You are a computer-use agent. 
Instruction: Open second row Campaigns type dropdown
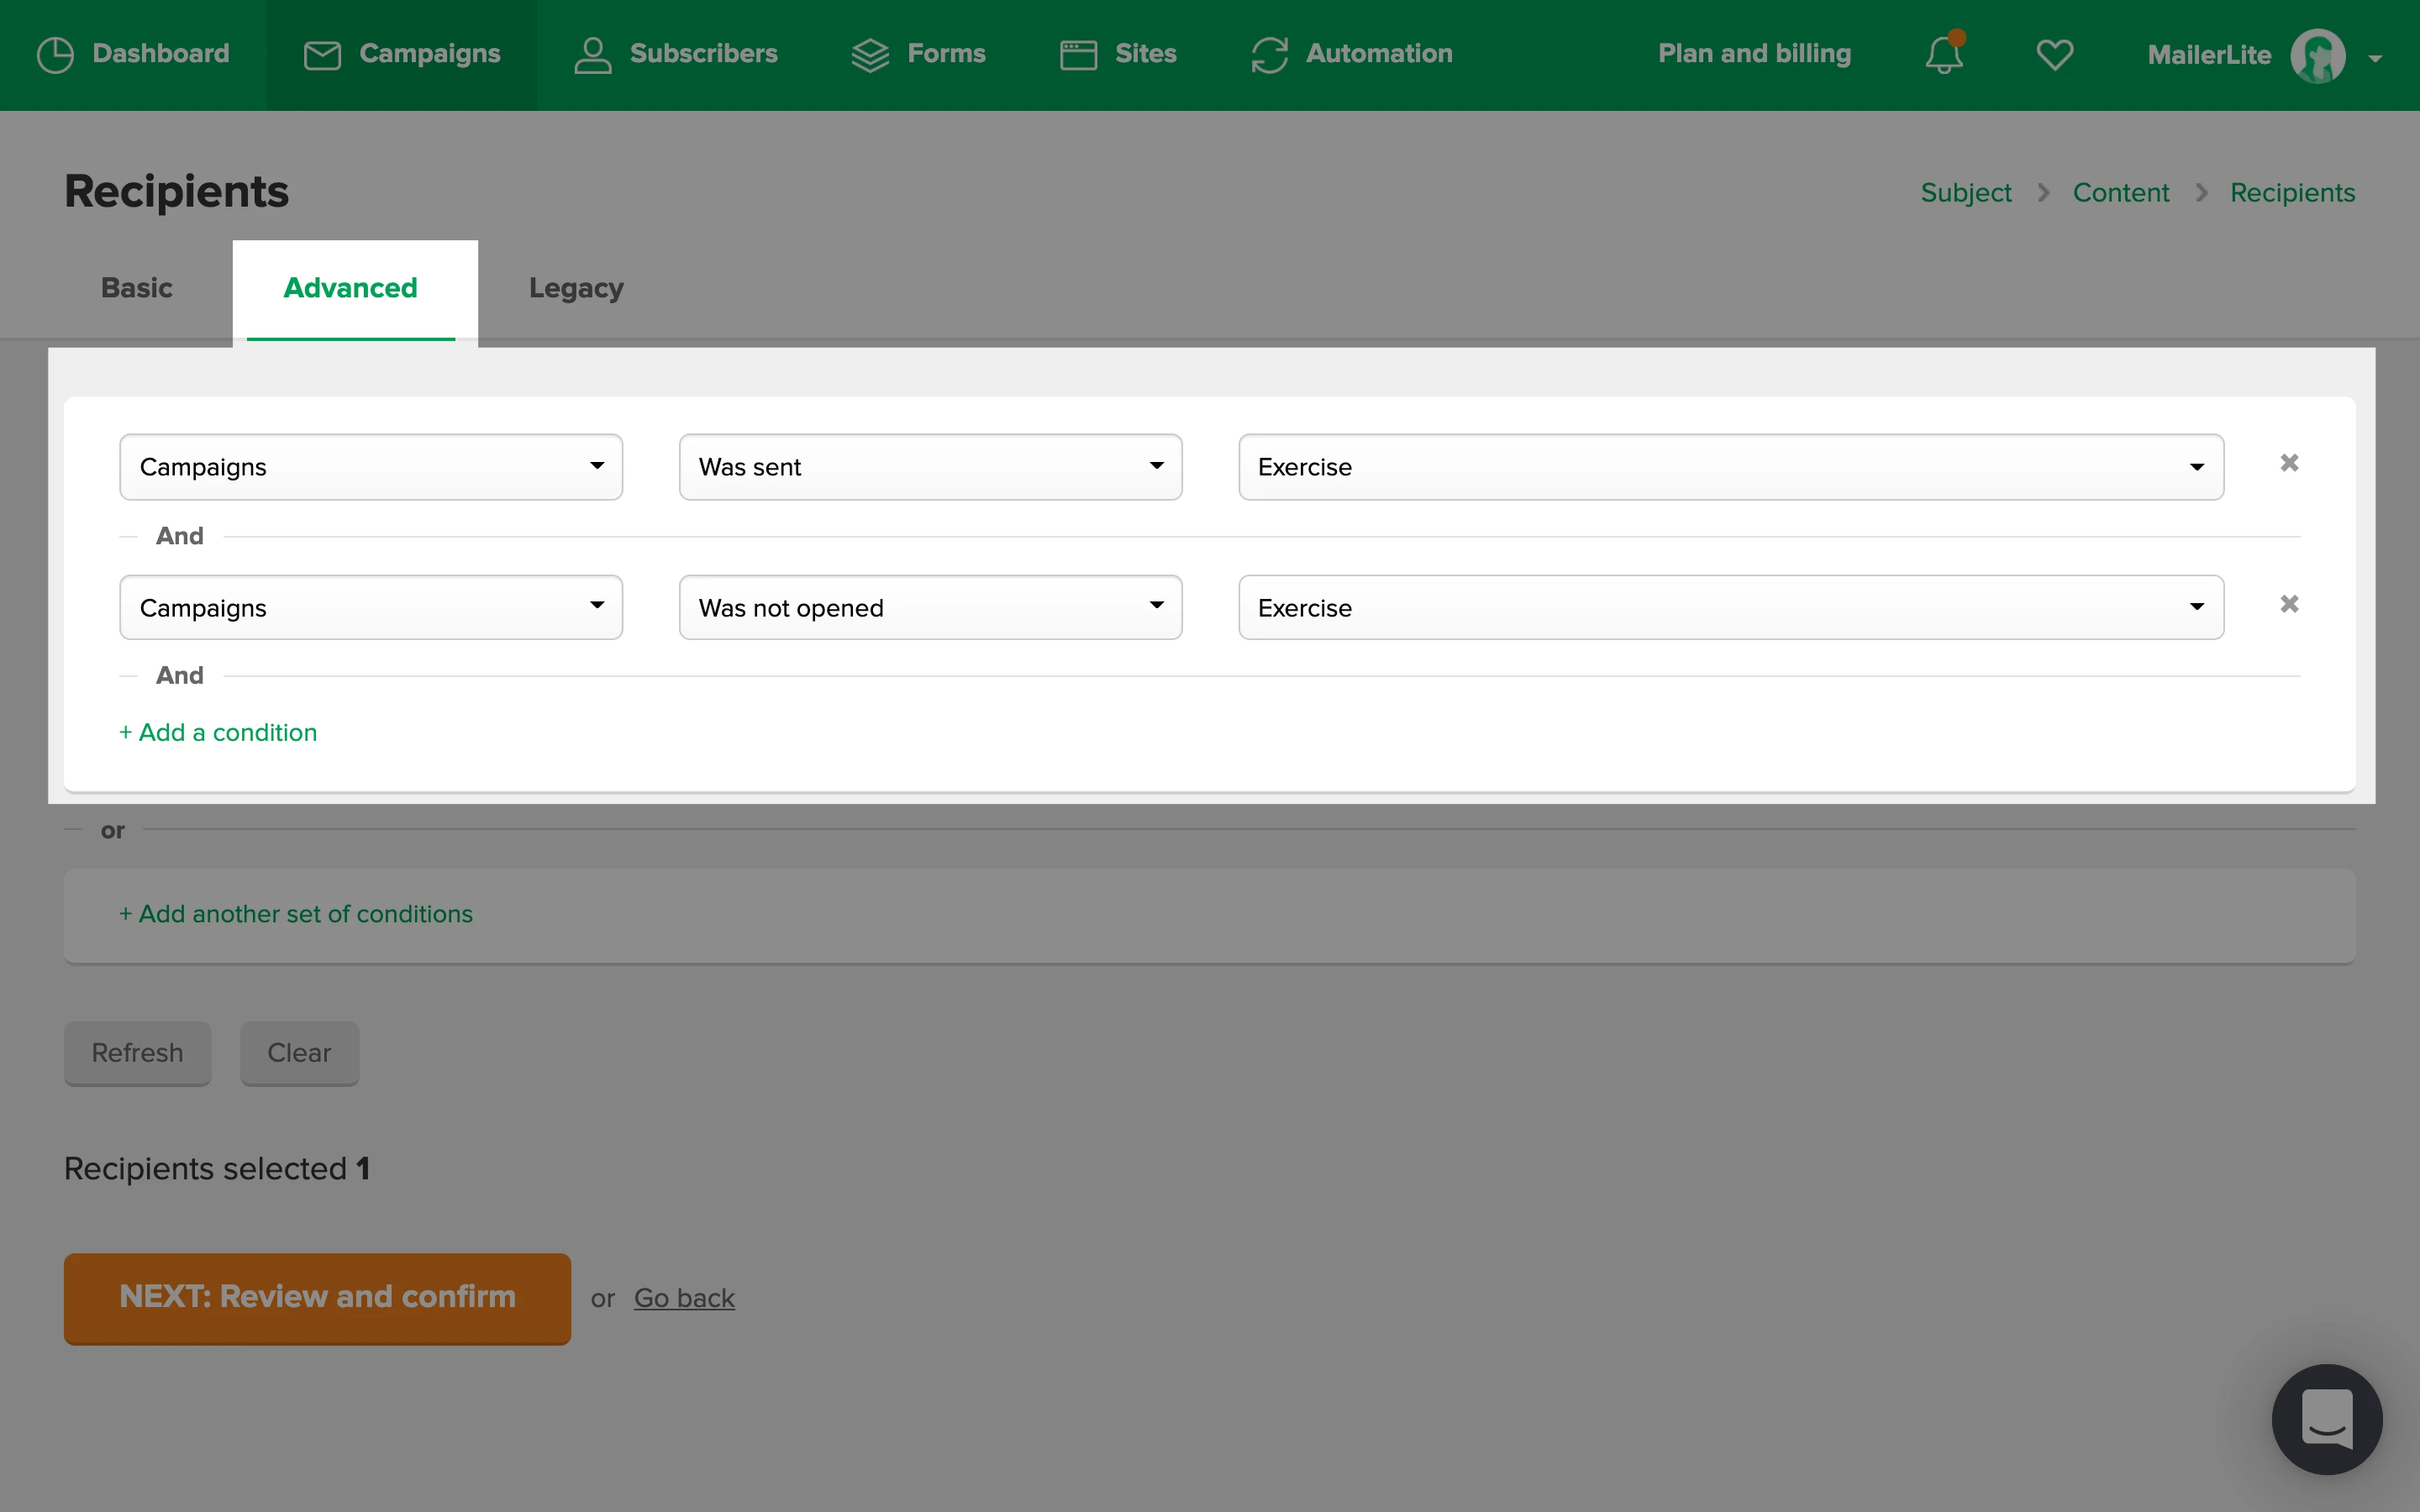click(x=370, y=608)
